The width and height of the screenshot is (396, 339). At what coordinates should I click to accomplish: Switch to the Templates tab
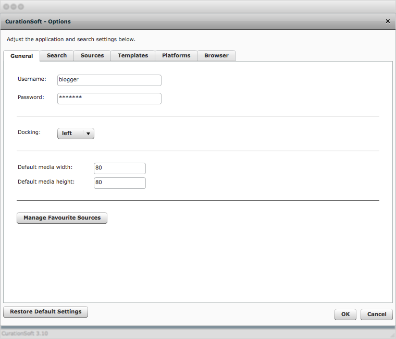[x=133, y=56]
